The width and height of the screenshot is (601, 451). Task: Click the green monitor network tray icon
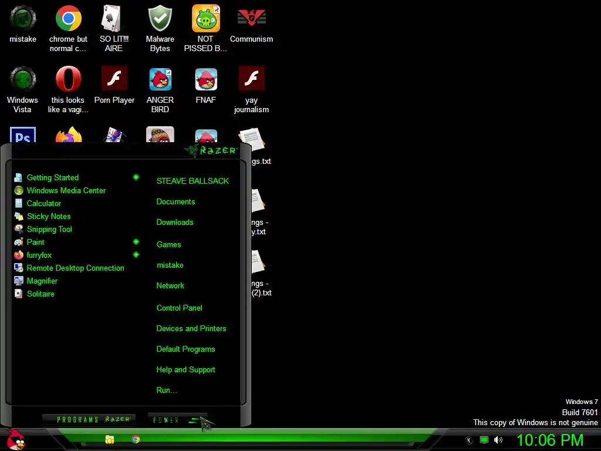(484, 440)
